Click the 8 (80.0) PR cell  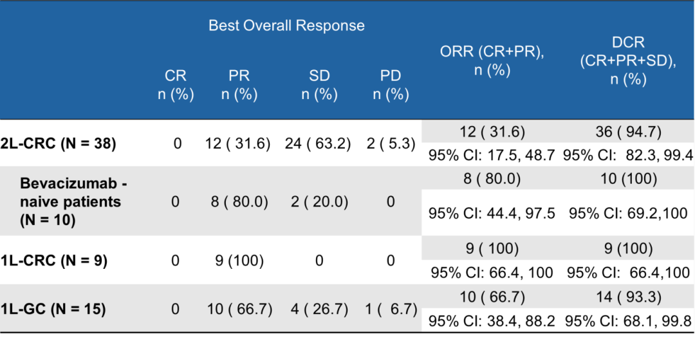[239, 202]
